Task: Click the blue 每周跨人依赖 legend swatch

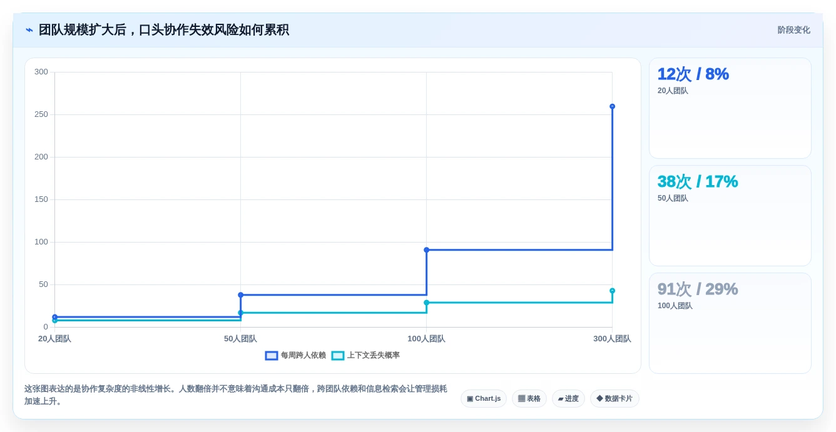Action: point(272,356)
